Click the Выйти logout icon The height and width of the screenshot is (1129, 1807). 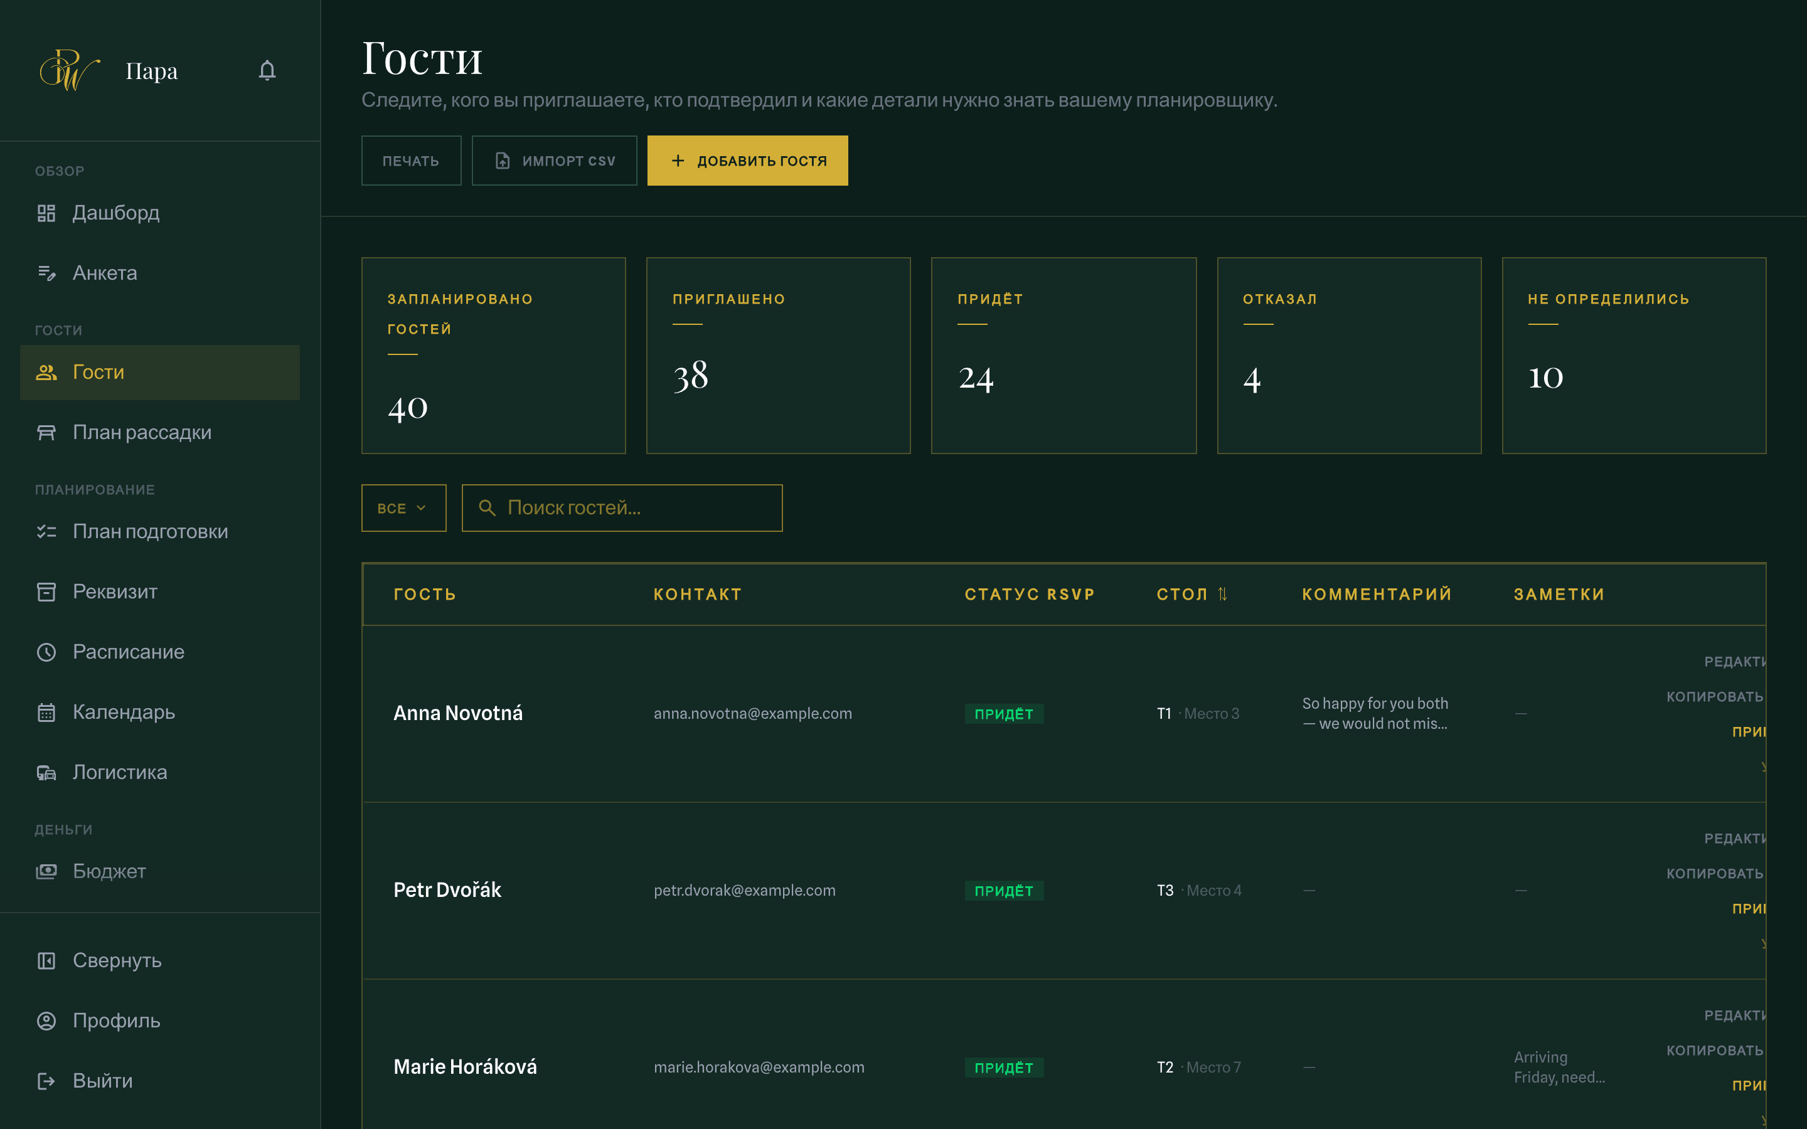tap(46, 1081)
